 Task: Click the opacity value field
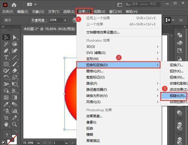56,20
